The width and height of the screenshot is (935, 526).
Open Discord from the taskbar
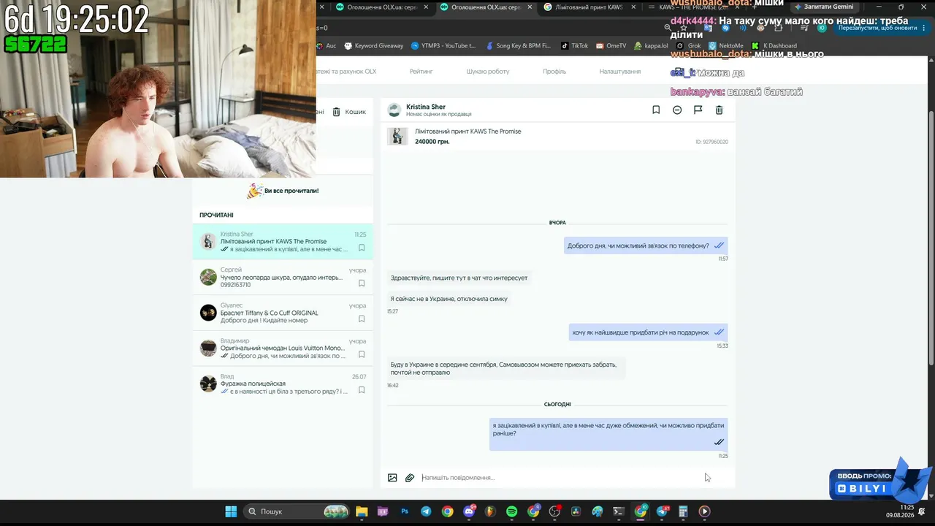[469, 511]
